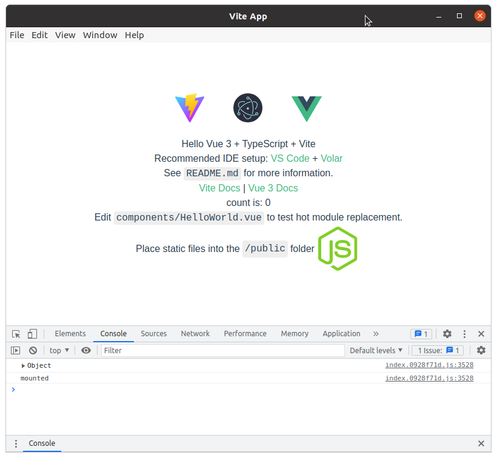The width and height of the screenshot is (497, 458).
Task: Switch to the Application tab
Action: click(x=341, y=334)
